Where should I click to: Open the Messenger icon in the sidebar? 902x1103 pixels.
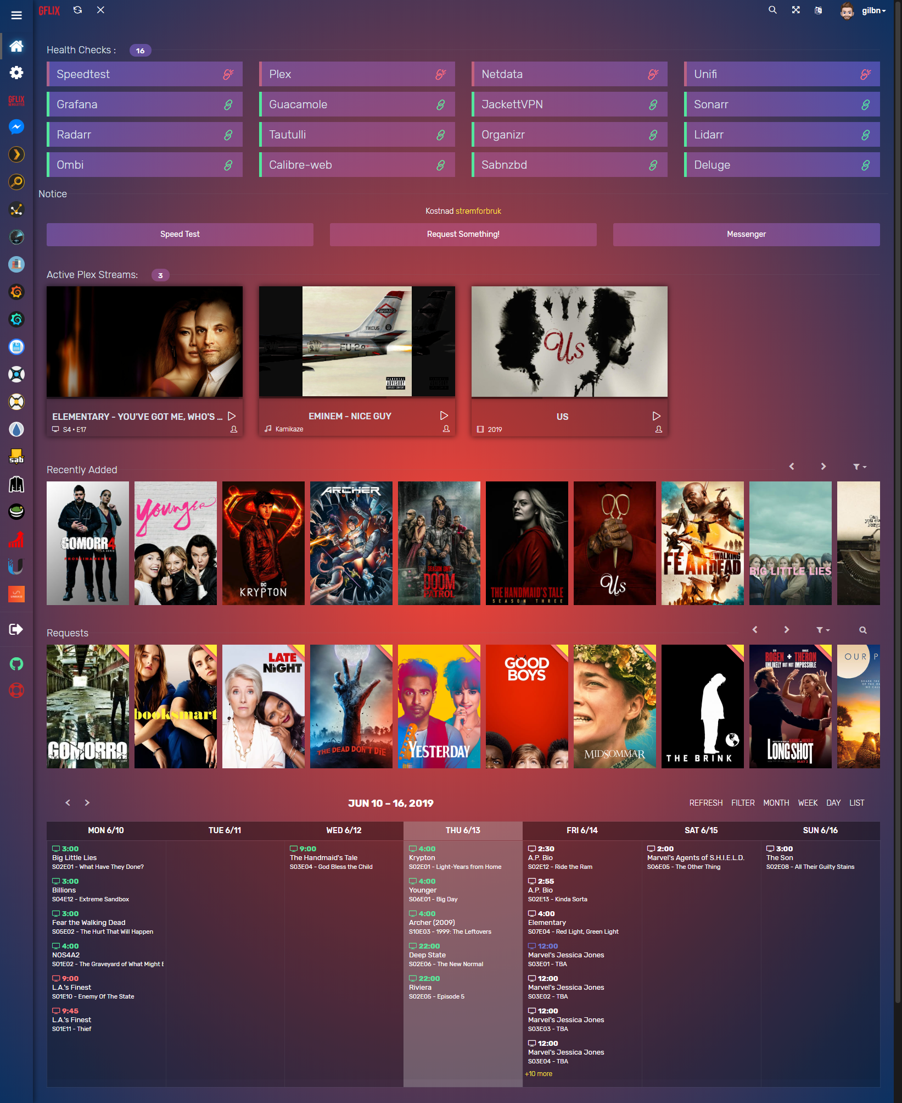16,127
